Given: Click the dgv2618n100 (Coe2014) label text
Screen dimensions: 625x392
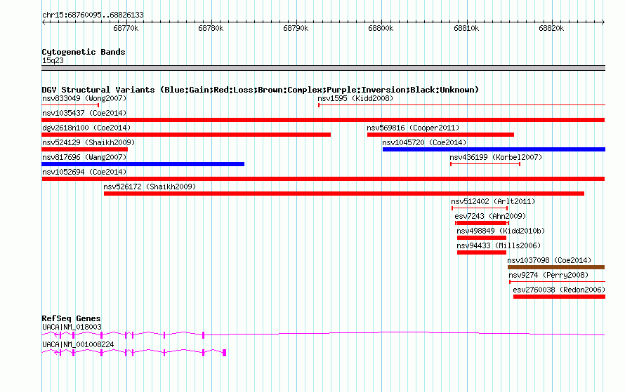Looking at the screenshot, I should pos(86,128).
